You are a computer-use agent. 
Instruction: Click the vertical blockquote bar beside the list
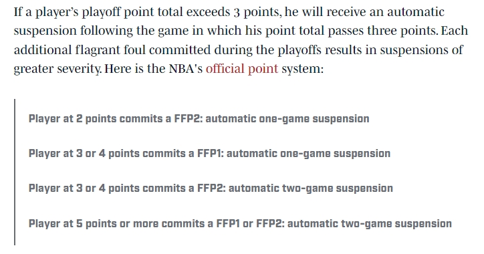pyautogui.click(x=15, y=172)
